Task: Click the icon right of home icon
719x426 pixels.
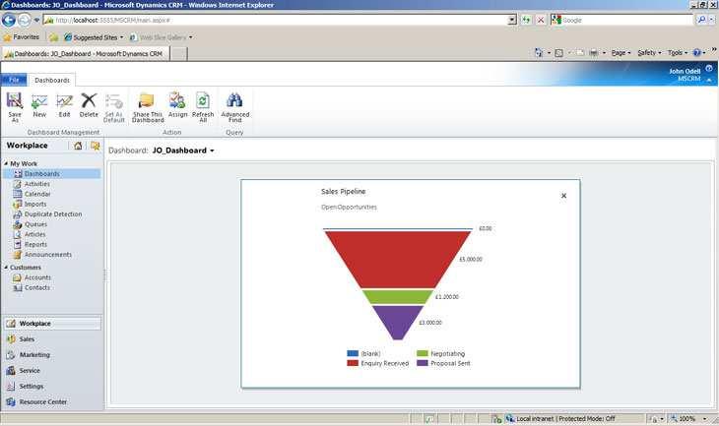Action: click(x=95, y=146)
